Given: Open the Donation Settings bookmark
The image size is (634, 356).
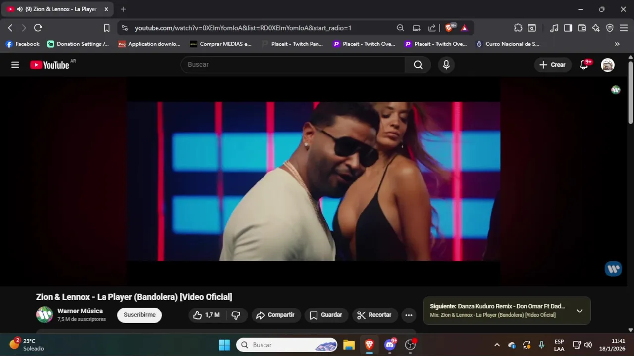Looking at the screenshot, I should coord(78,44).
